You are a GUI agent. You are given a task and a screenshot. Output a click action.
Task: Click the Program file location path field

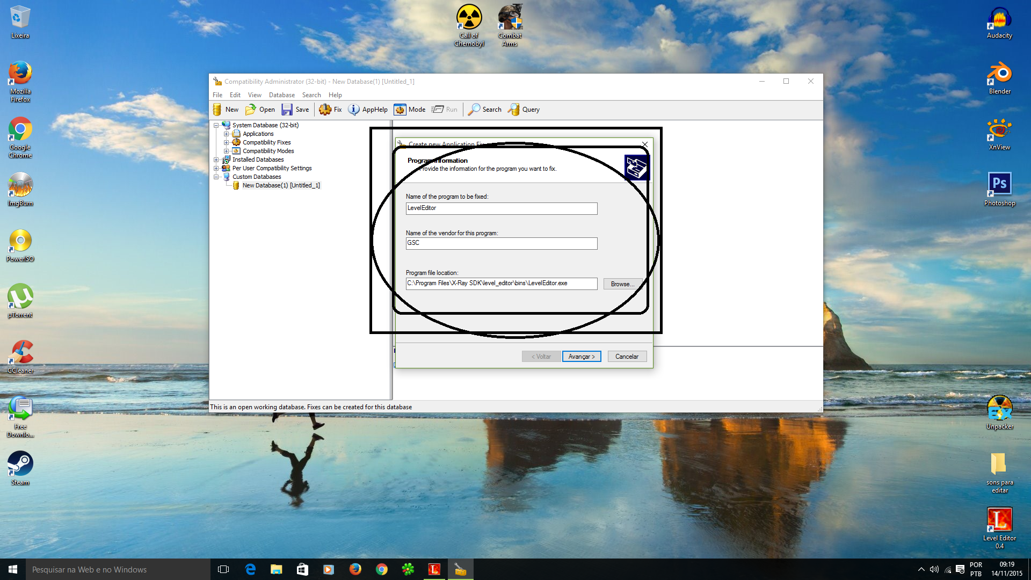[x=502, y=284]
